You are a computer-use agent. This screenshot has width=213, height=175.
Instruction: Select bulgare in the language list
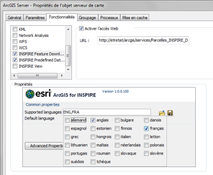[117, 120]
